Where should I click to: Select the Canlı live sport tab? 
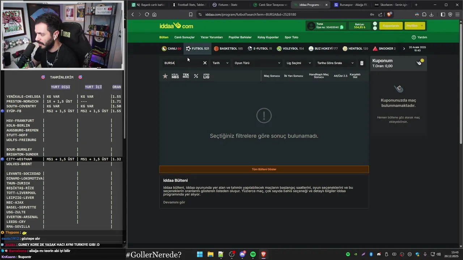[171, 48]
